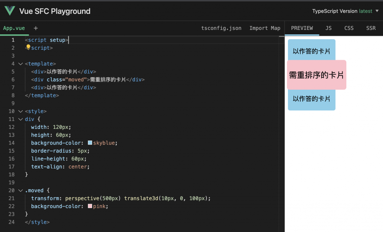The height and width of the screenshot is (232, 383).
Task: Open the Import Map file
Action: (x=265, y=28)
